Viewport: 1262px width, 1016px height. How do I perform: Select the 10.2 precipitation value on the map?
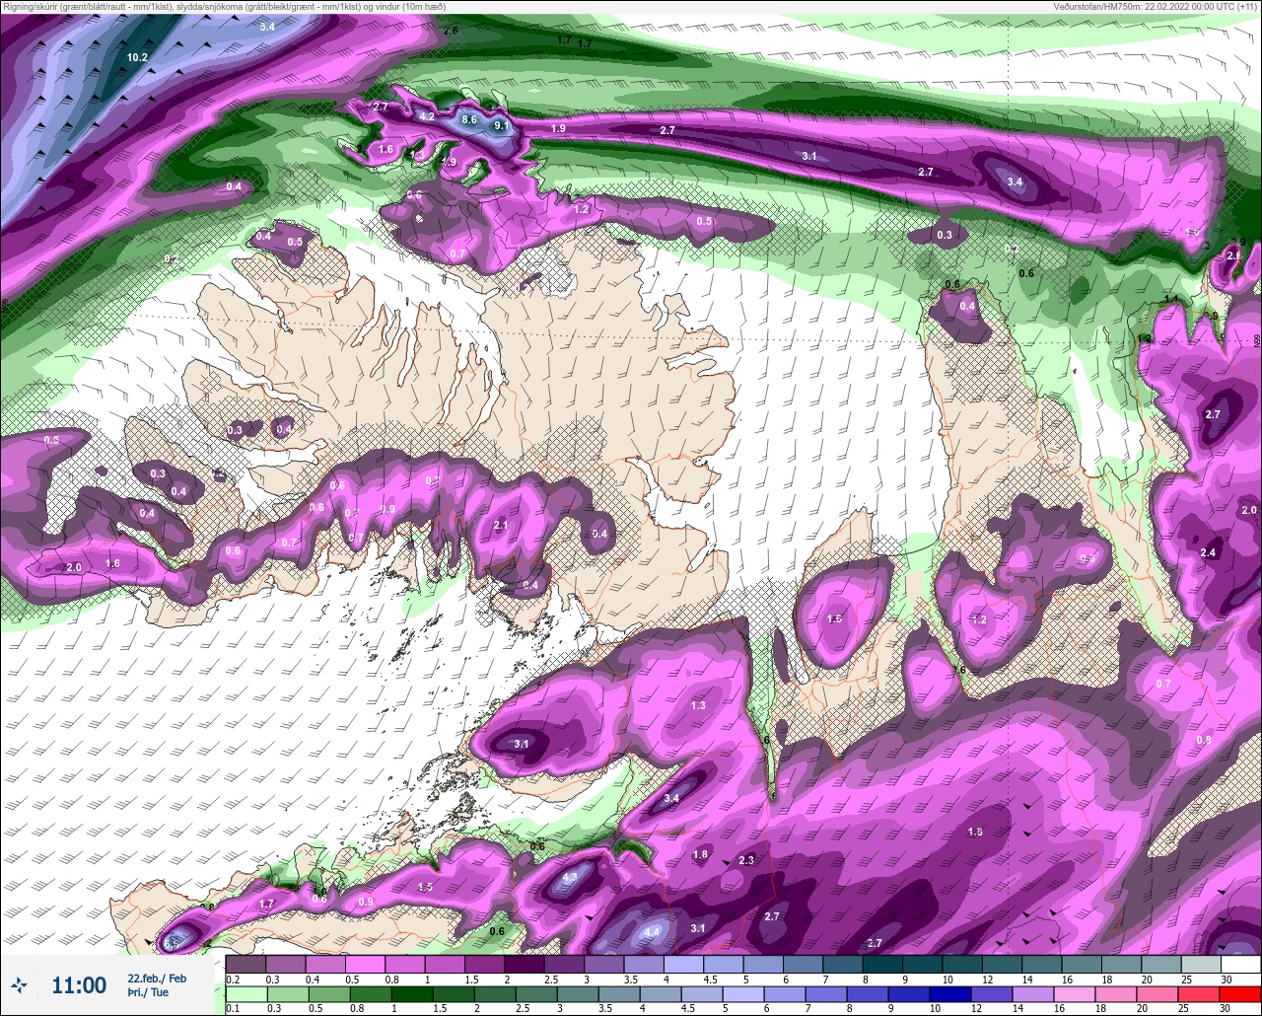(137, 57)
